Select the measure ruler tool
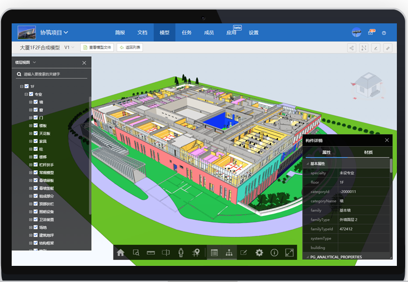Image resolution: width=408 pixels, height=282 pixels. (x=150, y=253)
